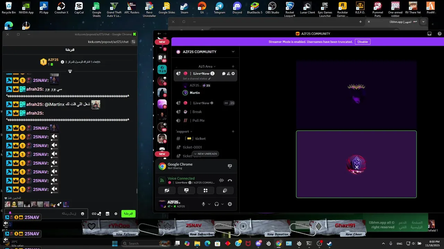The height and width of the screenshot is (249, 444).
Task: Join the Pull Me voice channel
Action: [205, 120]
